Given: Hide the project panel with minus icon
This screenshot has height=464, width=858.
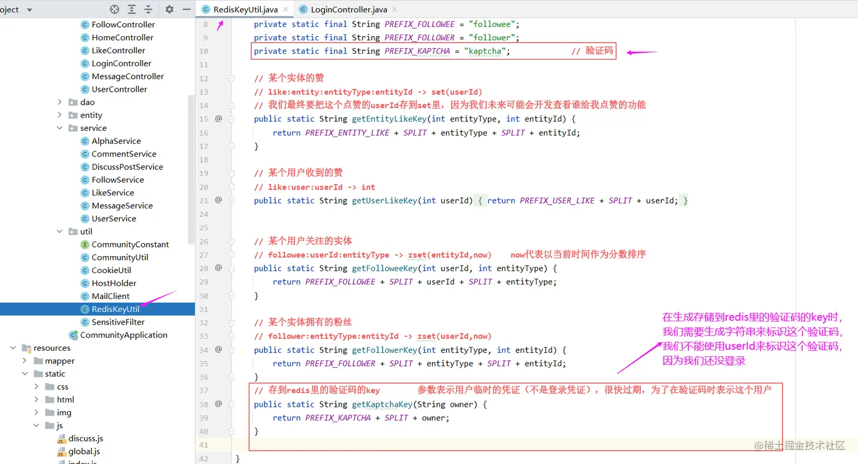Looking at the screenshot, I should click(x=186, y=9).
